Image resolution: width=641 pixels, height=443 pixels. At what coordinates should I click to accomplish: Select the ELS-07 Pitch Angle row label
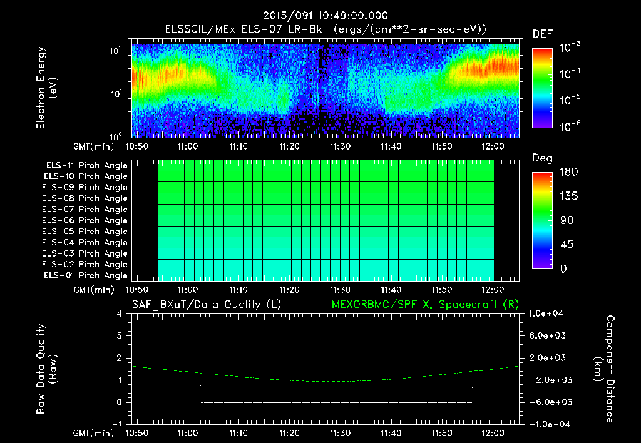(85, 209)
